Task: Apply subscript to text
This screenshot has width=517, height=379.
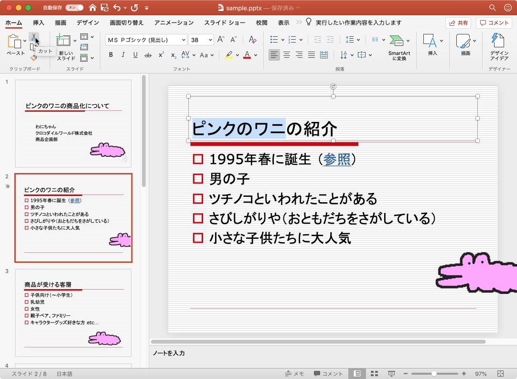Action: pos(173,55)
